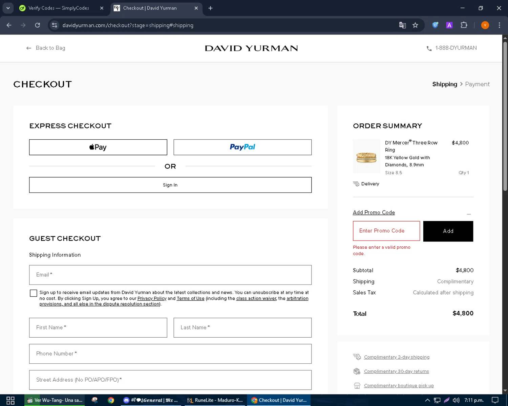Collapse the Add Promo Code section

(469, 214)
